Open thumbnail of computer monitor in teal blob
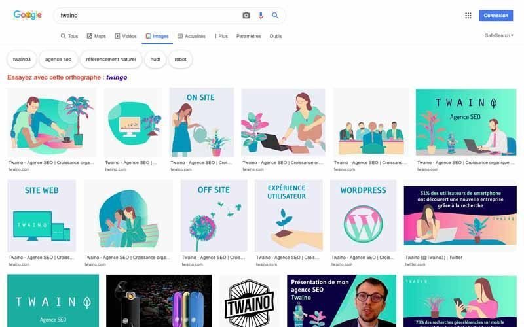 tap(133, 122)
